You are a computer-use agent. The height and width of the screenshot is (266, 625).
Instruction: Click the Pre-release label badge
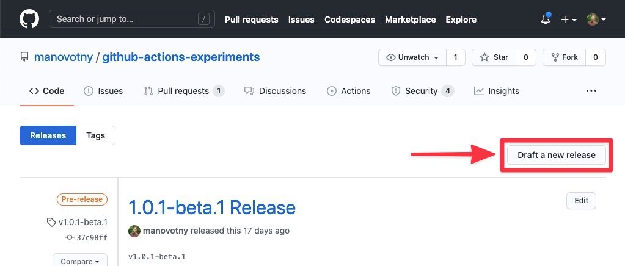point(82,199)
